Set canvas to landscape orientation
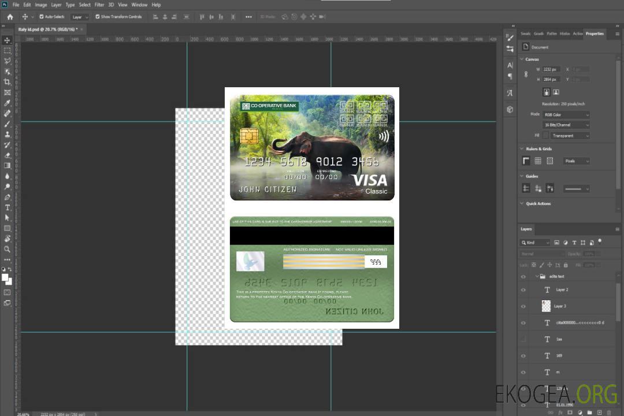Screen dimensions: 624x416 [556, 92]
